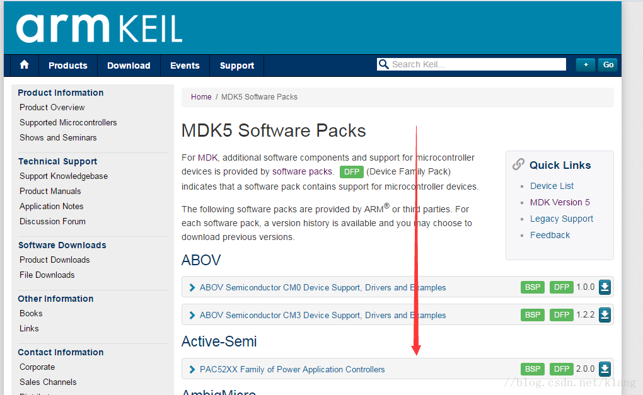Open File Downloads link
The width and height of the screenshot is (643, 395).
pyautogui.click(x=47, y=275)
